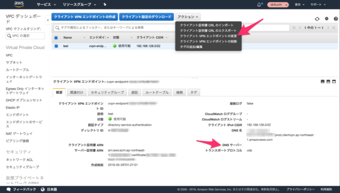This screenshot has height=193, width=340.
Task: Click the AWS logo home icon
Action: pos(19,4)
